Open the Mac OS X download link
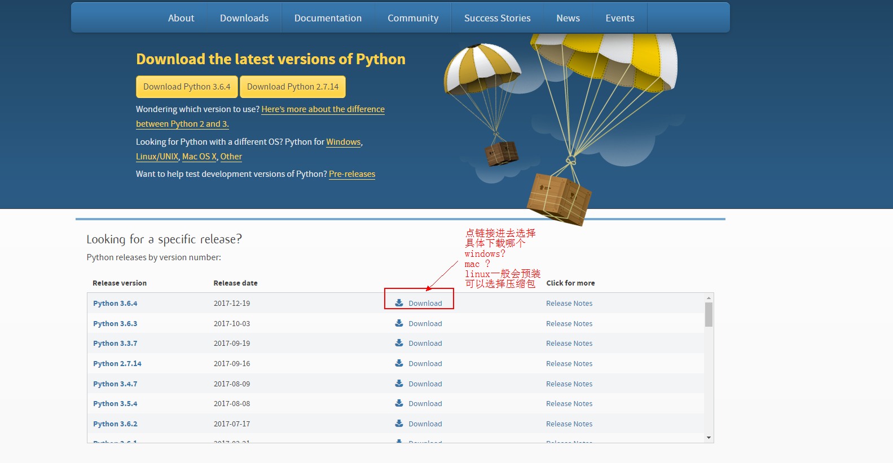 pyautogui.click(x=199, y=157)
